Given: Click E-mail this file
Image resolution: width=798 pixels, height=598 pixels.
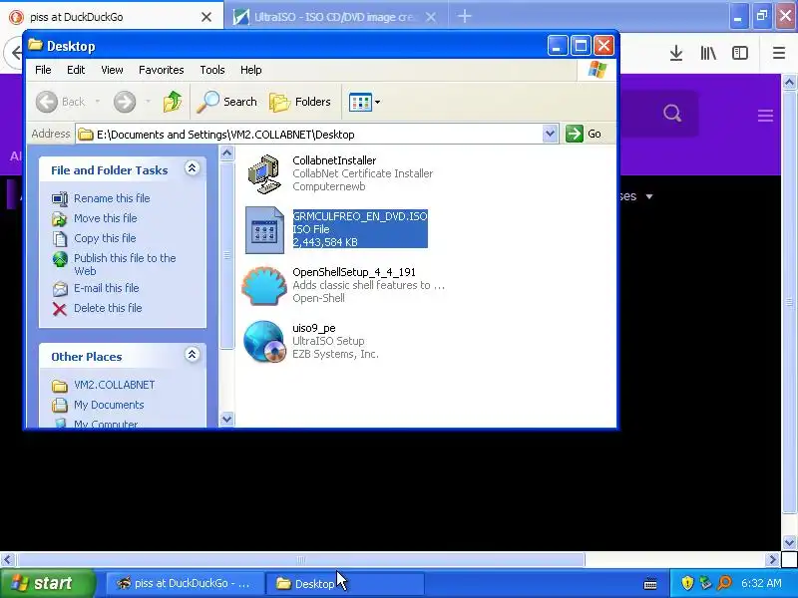Looking at the screenshot, I should 107,288.
